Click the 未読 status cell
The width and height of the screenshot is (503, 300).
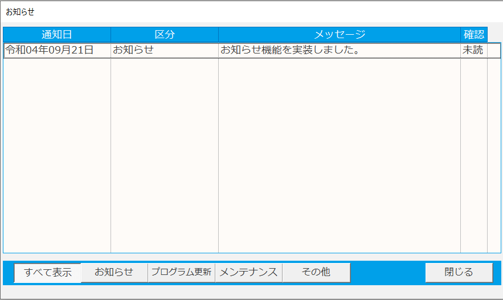pos(473,51)
